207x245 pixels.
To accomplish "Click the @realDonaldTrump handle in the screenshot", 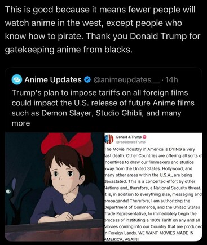I will [x=131, y=142].
